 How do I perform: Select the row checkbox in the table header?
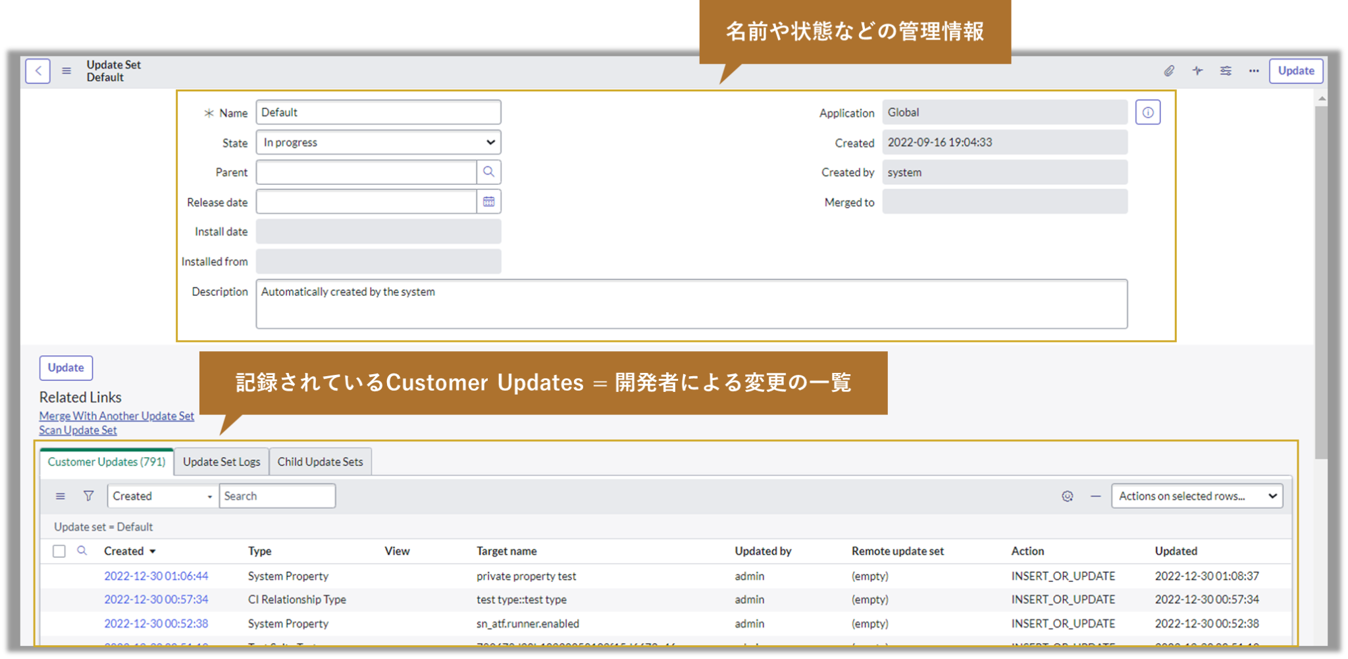pos(59,551)
